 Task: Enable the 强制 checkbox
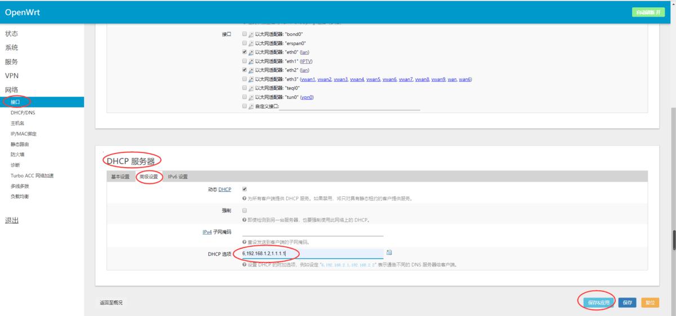click(244, 210)
